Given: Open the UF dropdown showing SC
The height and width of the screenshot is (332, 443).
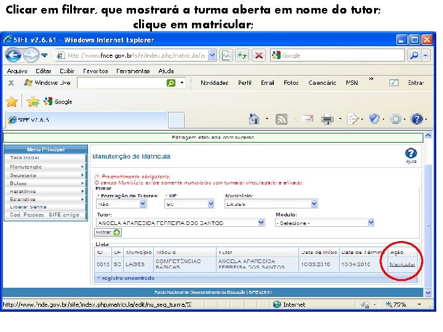Looking at the screenshot, I should click(x=190, y=204).
